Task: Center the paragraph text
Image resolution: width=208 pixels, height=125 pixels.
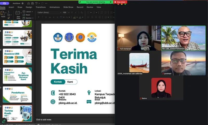Action: pos(92,17)
